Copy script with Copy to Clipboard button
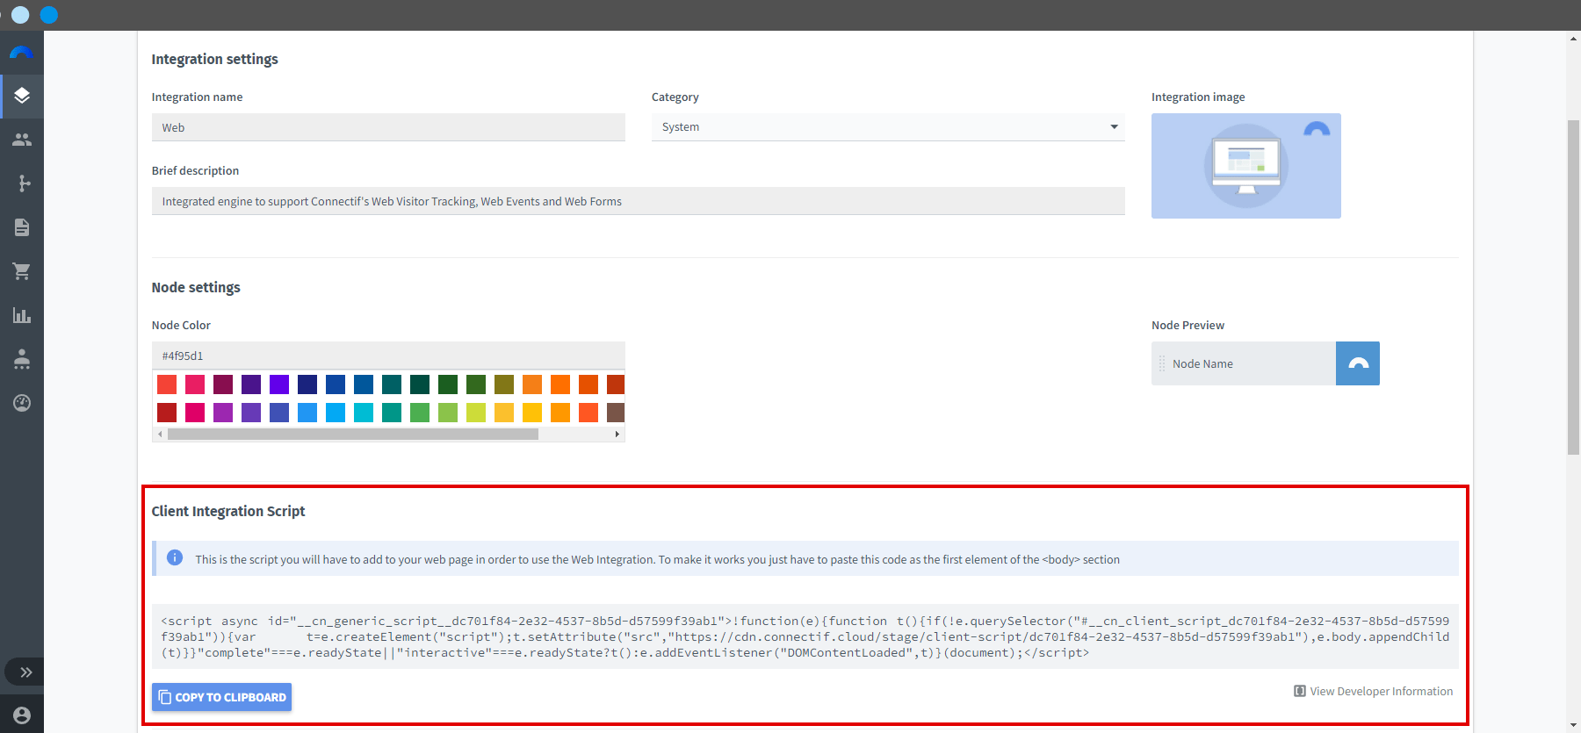This screenshot has height=733, width=1581. (221, 697)
